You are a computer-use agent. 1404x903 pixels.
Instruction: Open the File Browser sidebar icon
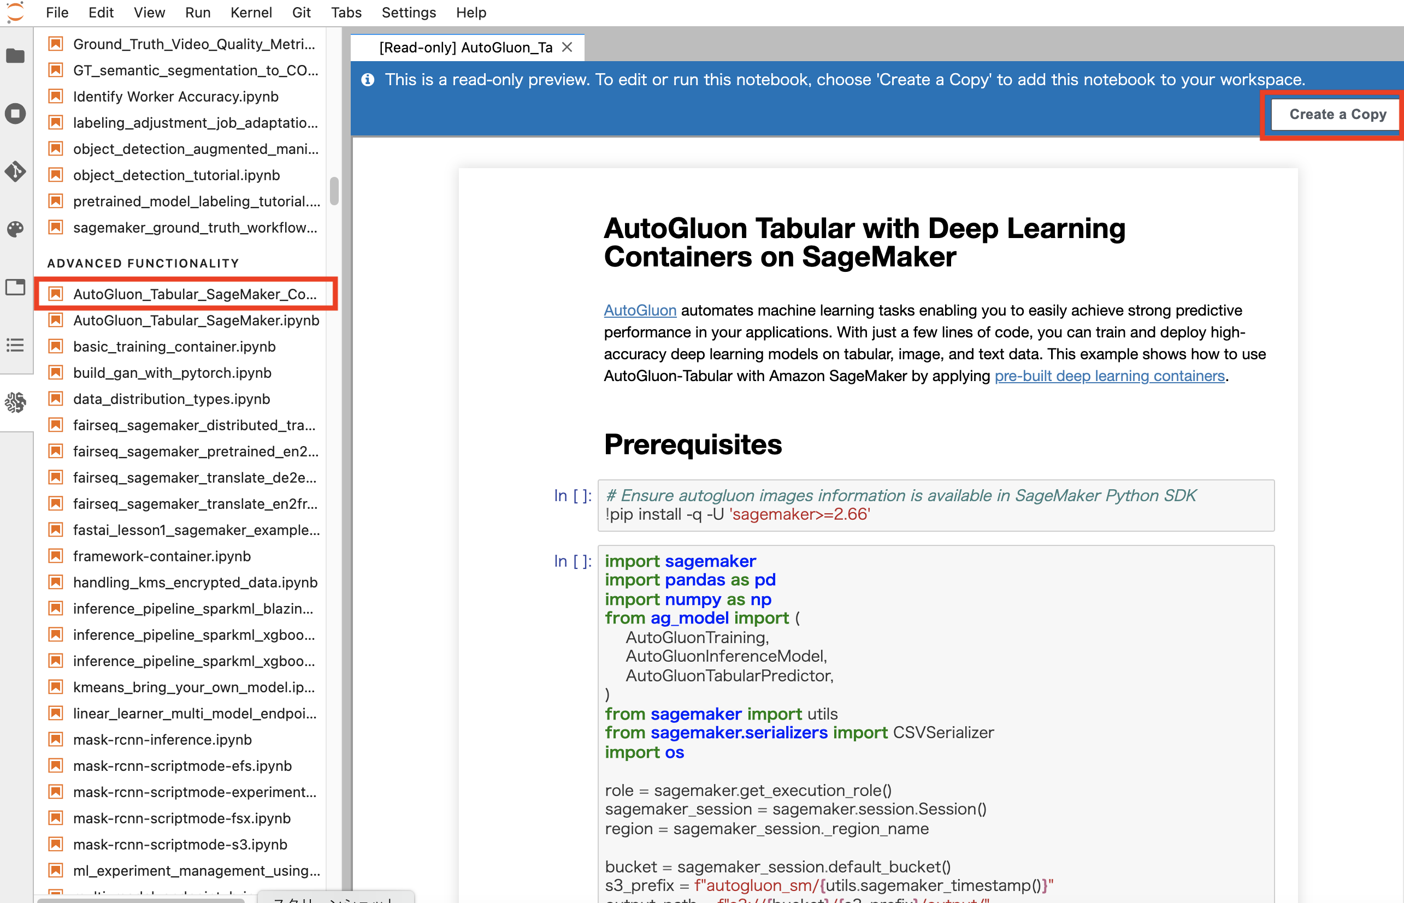[16, 56]
